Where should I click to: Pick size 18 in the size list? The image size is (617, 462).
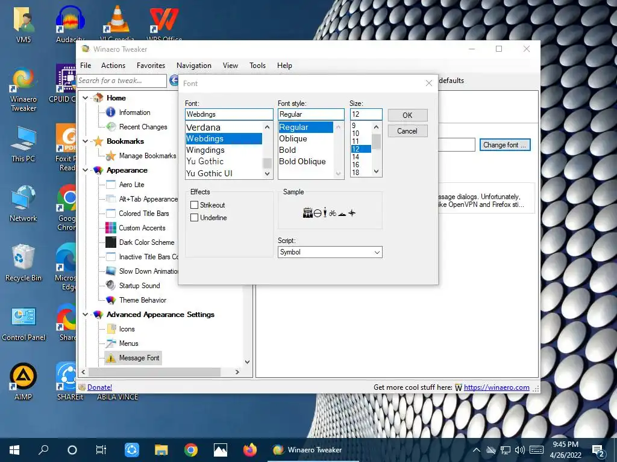click(x=355, y=173)
